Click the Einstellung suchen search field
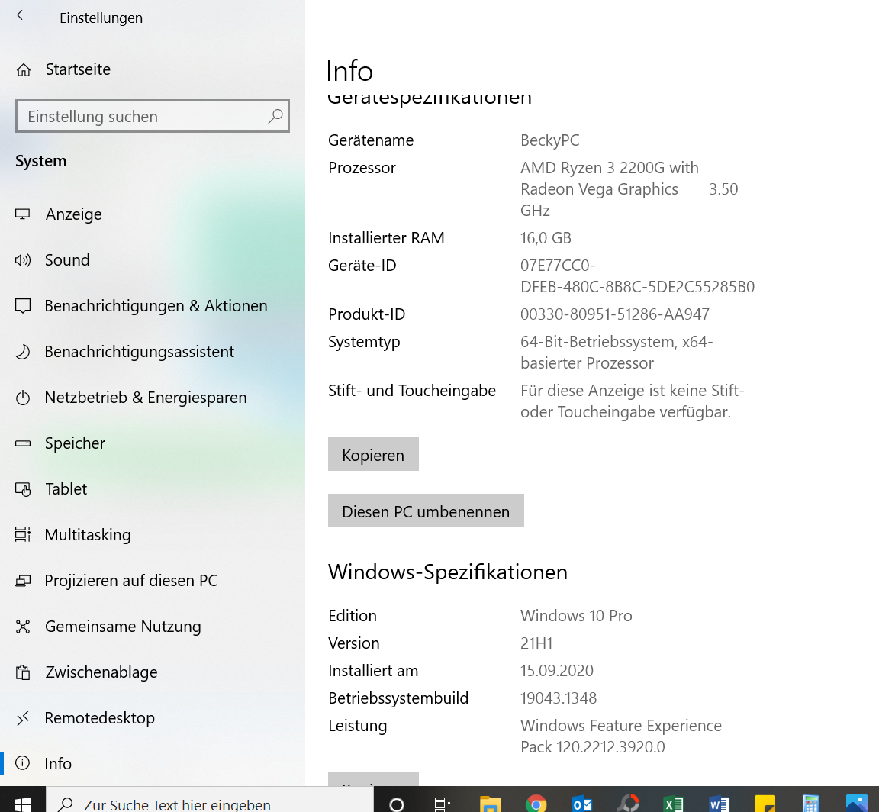 pyautogui.click(x=153, y=116)
